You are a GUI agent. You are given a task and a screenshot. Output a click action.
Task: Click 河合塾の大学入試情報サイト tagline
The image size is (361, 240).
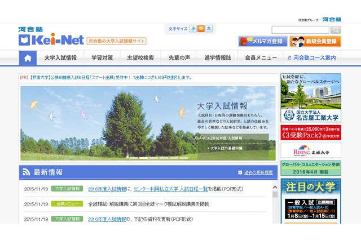(117, 41)
